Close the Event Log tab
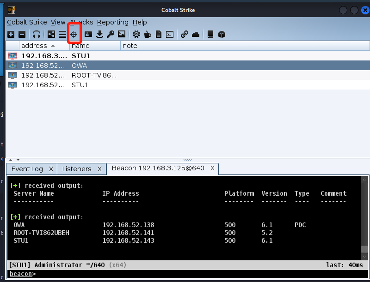Screen dimensions: 370x282 click(51, 169)
